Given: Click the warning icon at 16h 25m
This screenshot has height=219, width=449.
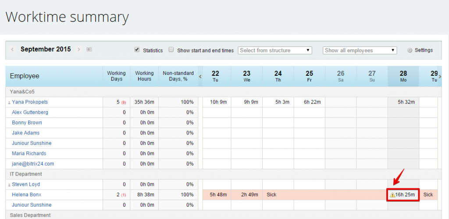Looking at the screenshot, I should coord(392,195).
